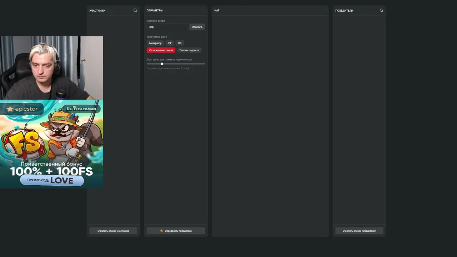Image resolution: width=457 pixels, height=257 pixels.
Task: Disable the Отслеживание канала role
Action: coord(161,50)
